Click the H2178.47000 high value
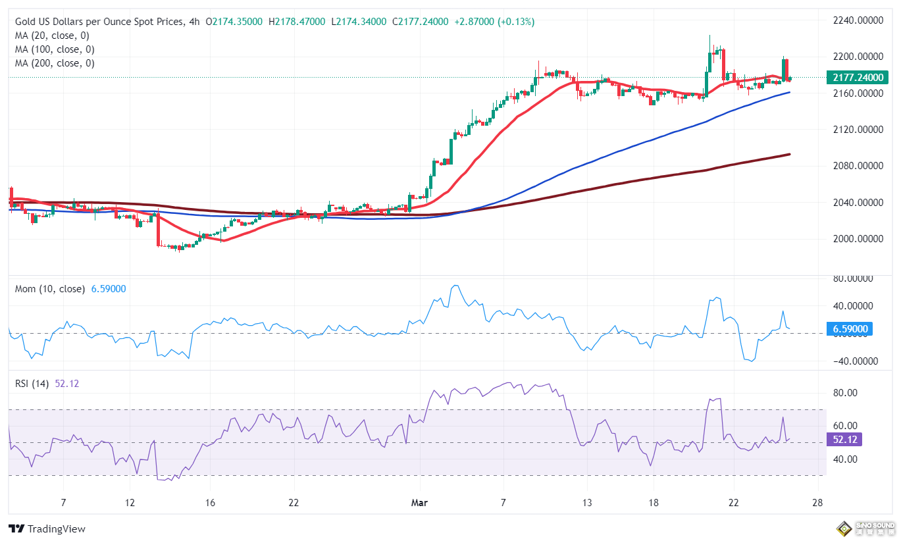 (296, 21)
